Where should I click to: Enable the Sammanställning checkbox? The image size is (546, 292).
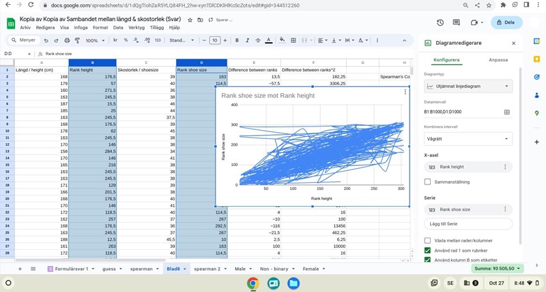428,182
